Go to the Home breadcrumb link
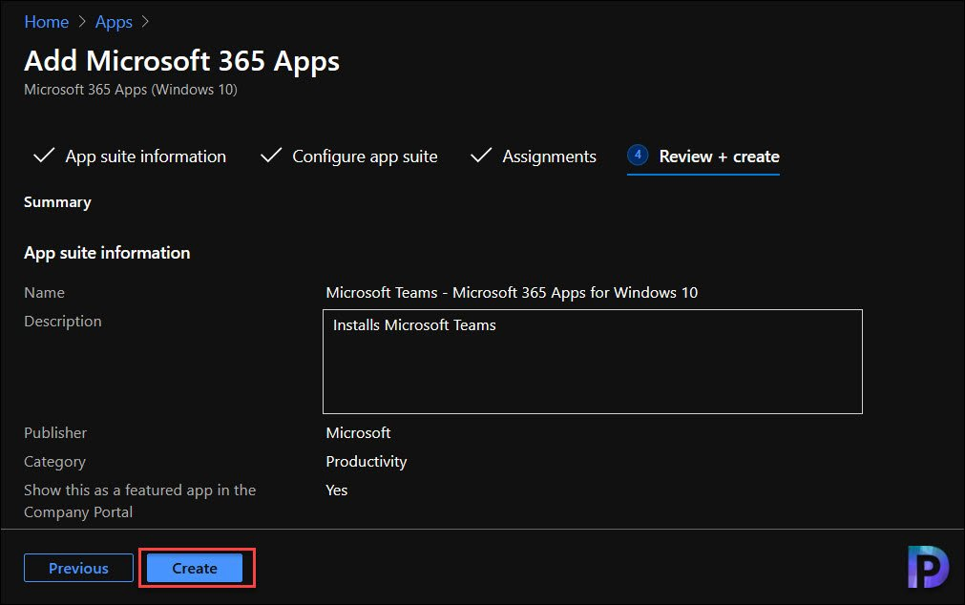Image resolution: width=965 pixels, height=605 pixels. [46, 22]
